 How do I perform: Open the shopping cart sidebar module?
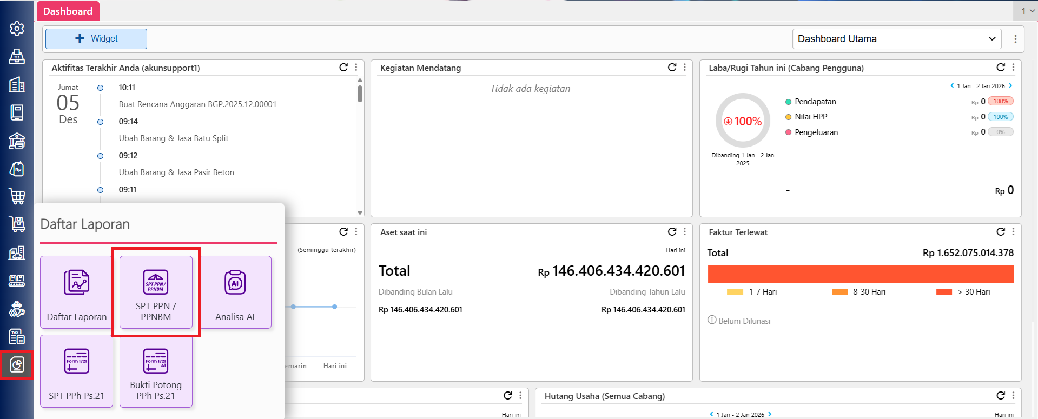[x=17, y=197]
